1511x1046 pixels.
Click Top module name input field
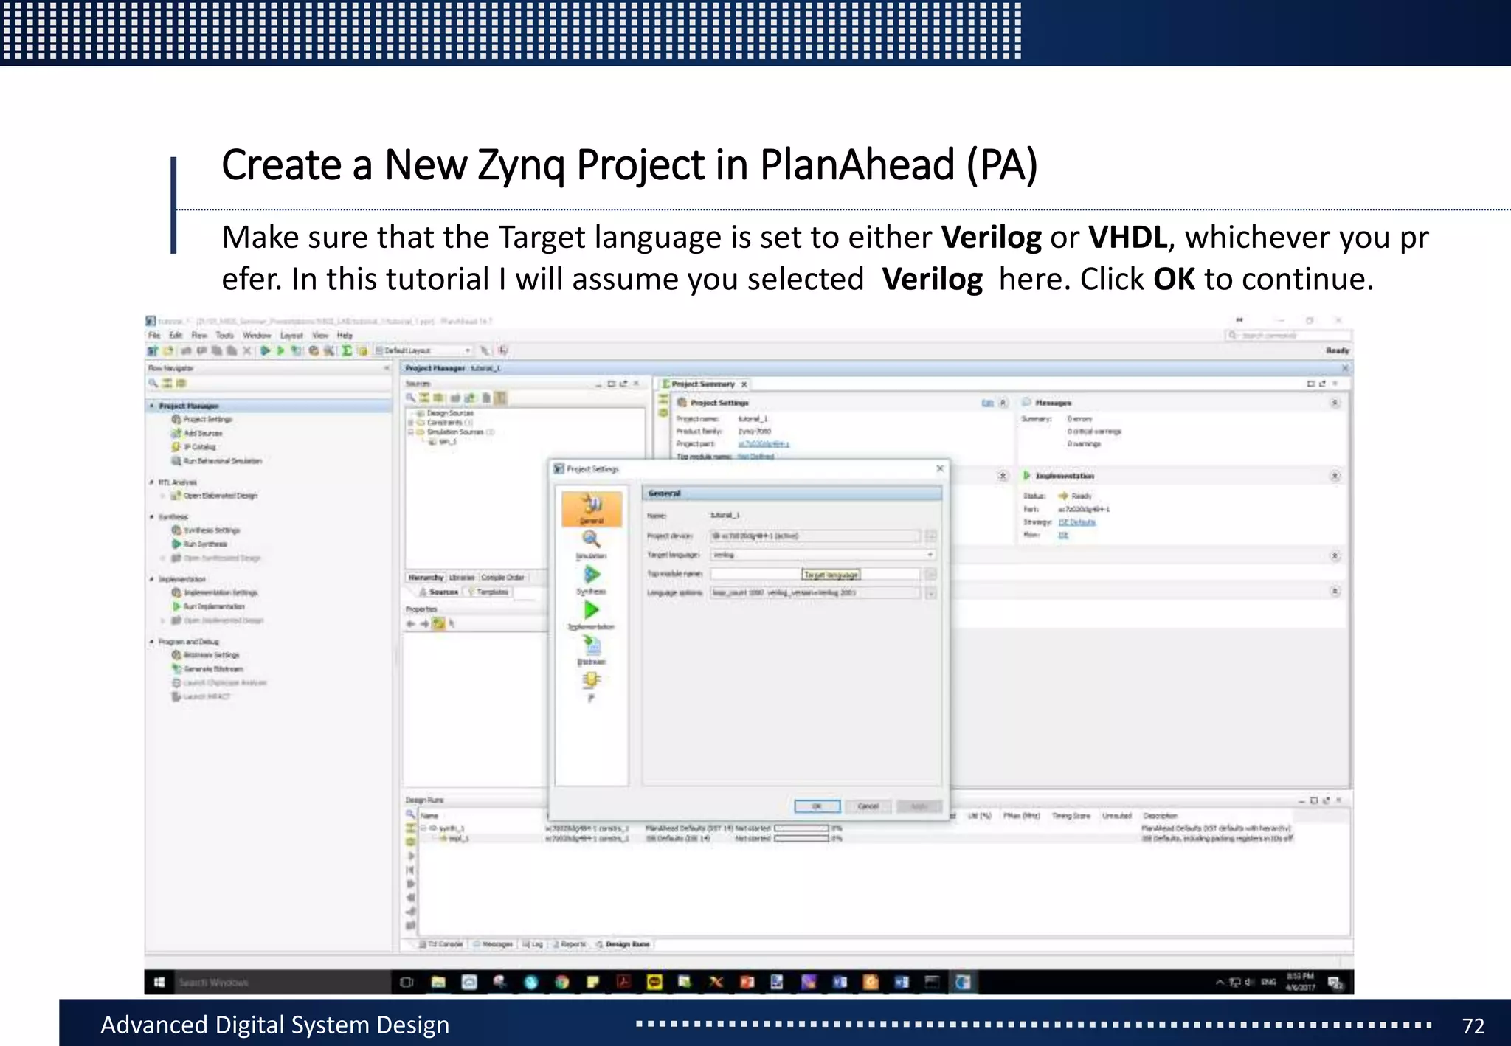pos(815,574)
